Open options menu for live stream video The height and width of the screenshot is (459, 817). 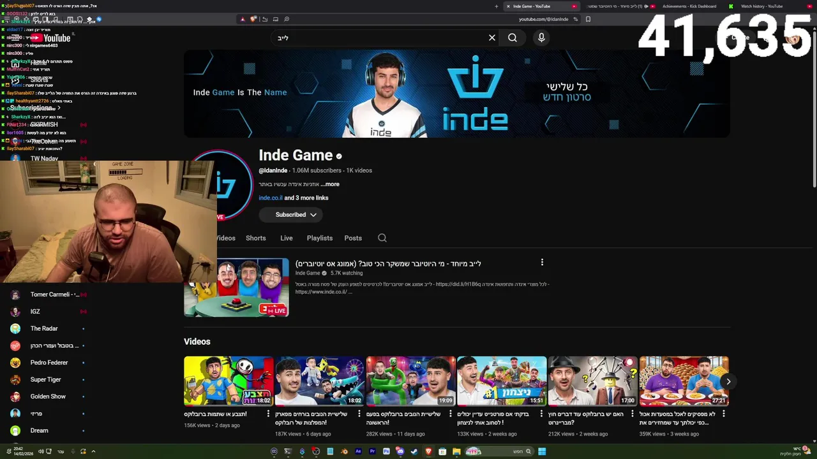point(542,262)
